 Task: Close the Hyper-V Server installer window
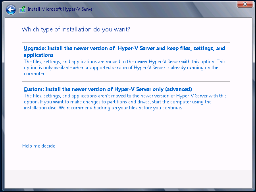245,4
